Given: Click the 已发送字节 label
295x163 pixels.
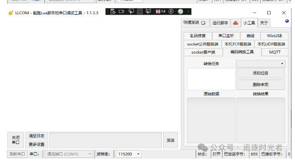Looking at the screenshot, I should pyautogui.click(x=235, y=154).
